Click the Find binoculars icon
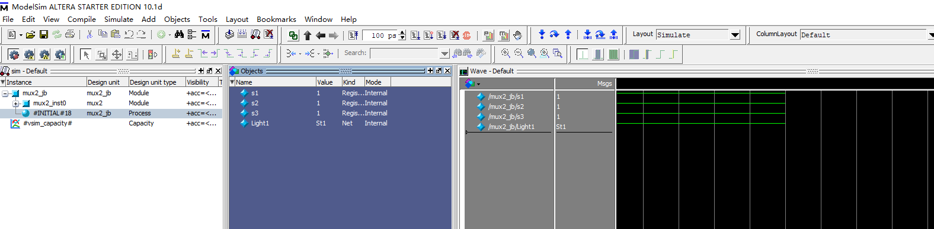Screen dimensions: 934x229 click(179, 35)
